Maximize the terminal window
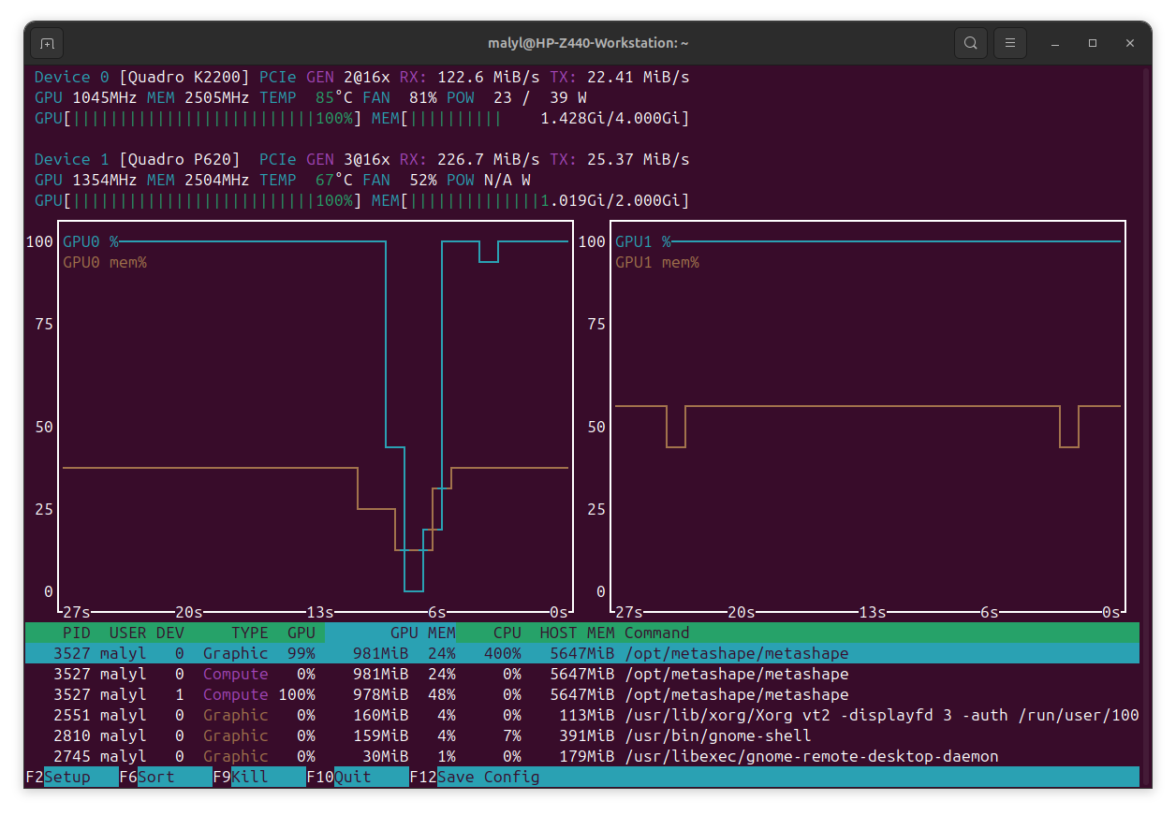 tap(1093, 43)
